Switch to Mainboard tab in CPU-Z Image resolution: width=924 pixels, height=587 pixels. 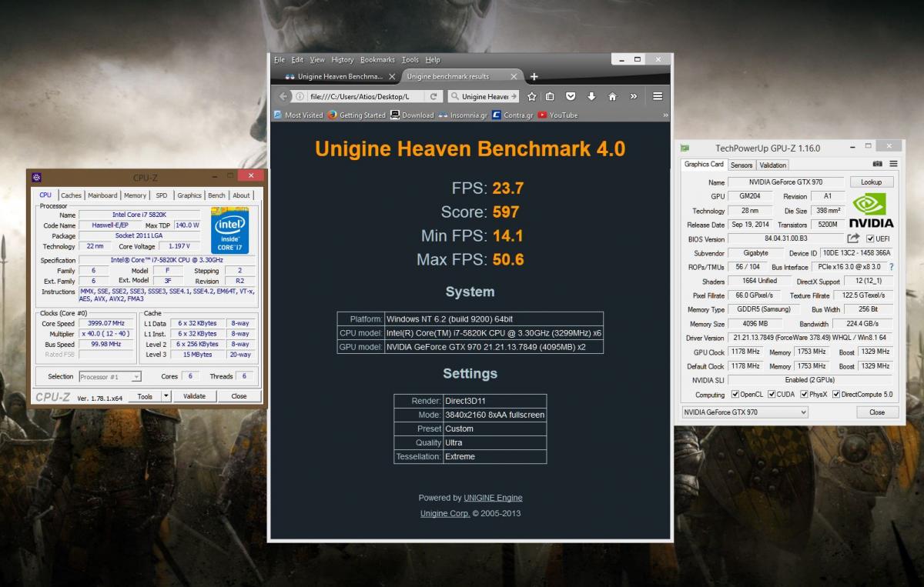[102, 195]
